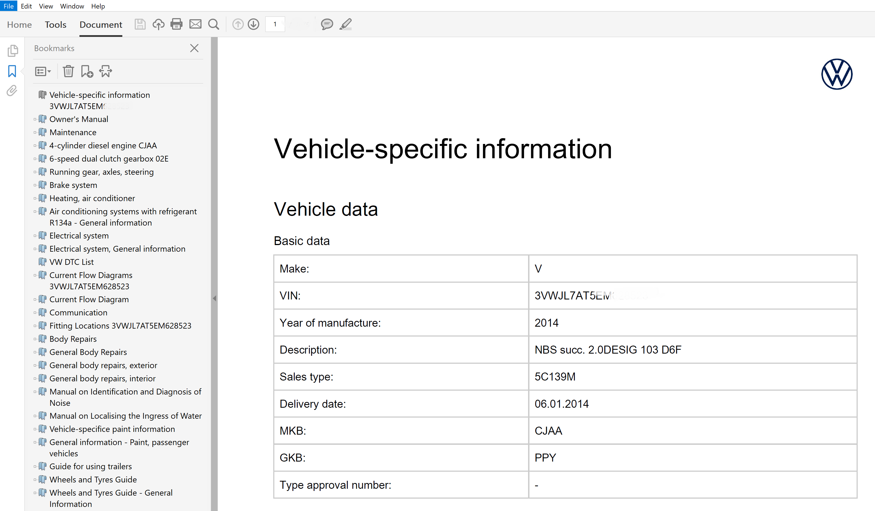The width and height of the screenshot is (875, 511).
Task: Click the Email envelope icon
Action: click(x=195, y=24)
